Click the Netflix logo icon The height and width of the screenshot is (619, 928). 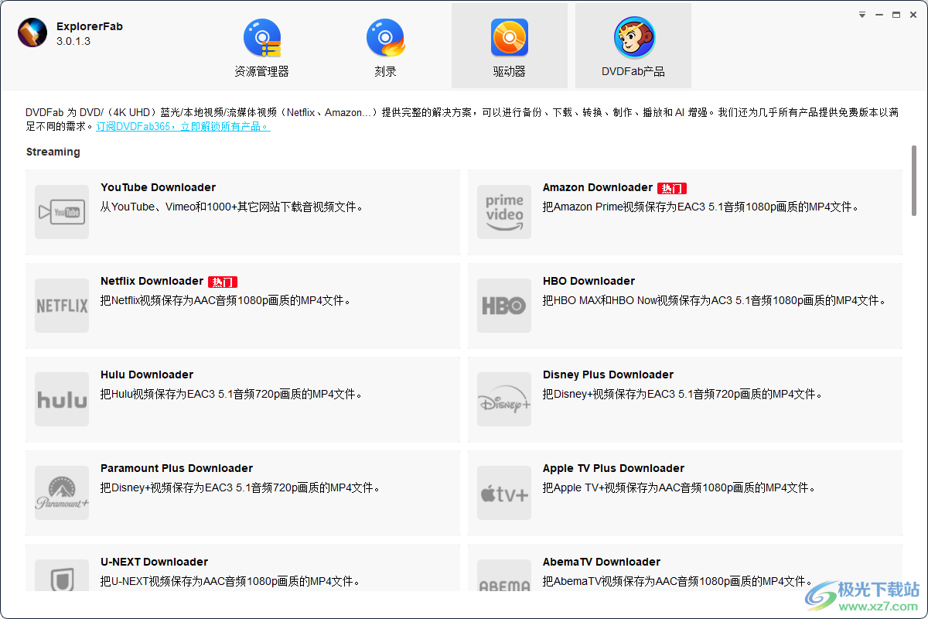point(62,306)
